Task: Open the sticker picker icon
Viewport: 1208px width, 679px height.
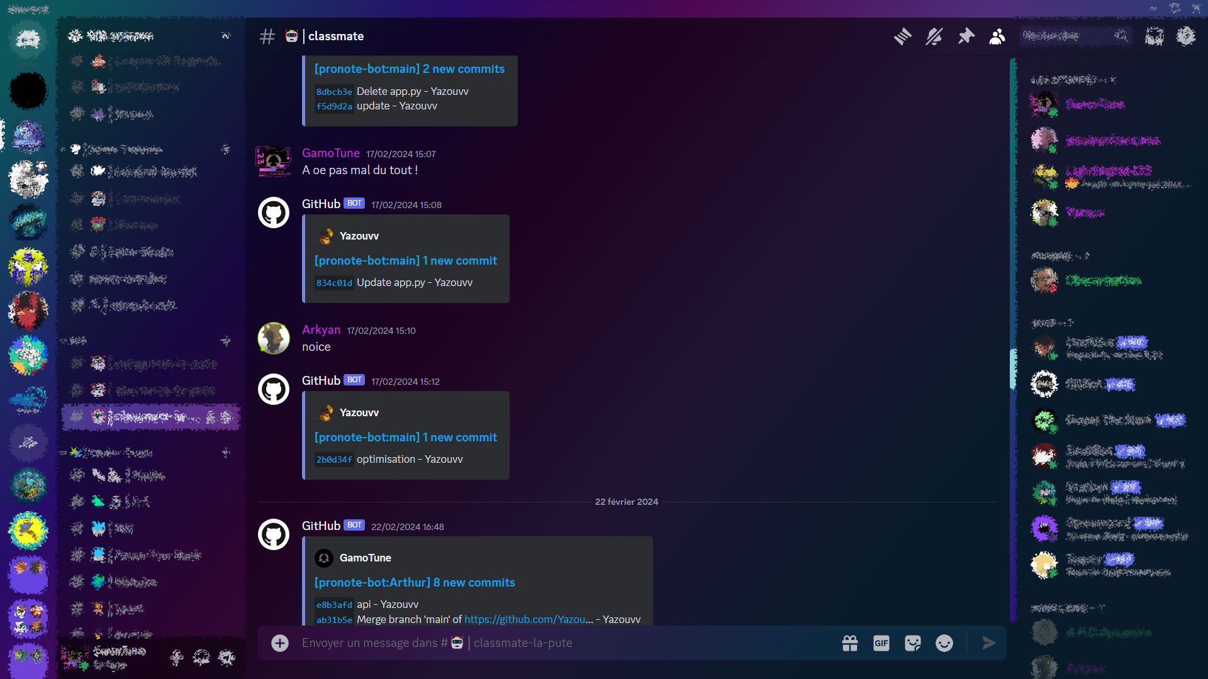Action: (x=913, y=643)
